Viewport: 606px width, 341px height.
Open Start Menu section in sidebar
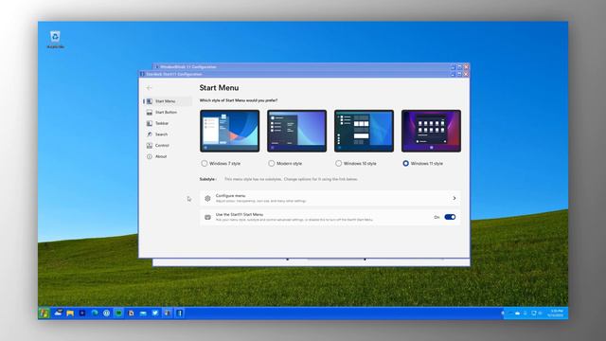click(x=168, y=101)
